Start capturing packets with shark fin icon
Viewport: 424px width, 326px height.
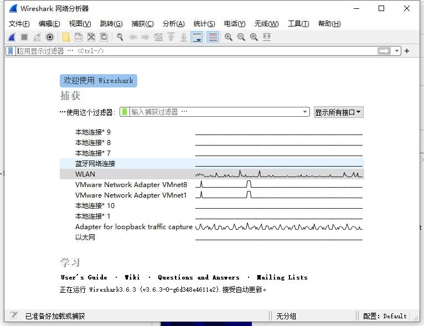pos(12,37)
